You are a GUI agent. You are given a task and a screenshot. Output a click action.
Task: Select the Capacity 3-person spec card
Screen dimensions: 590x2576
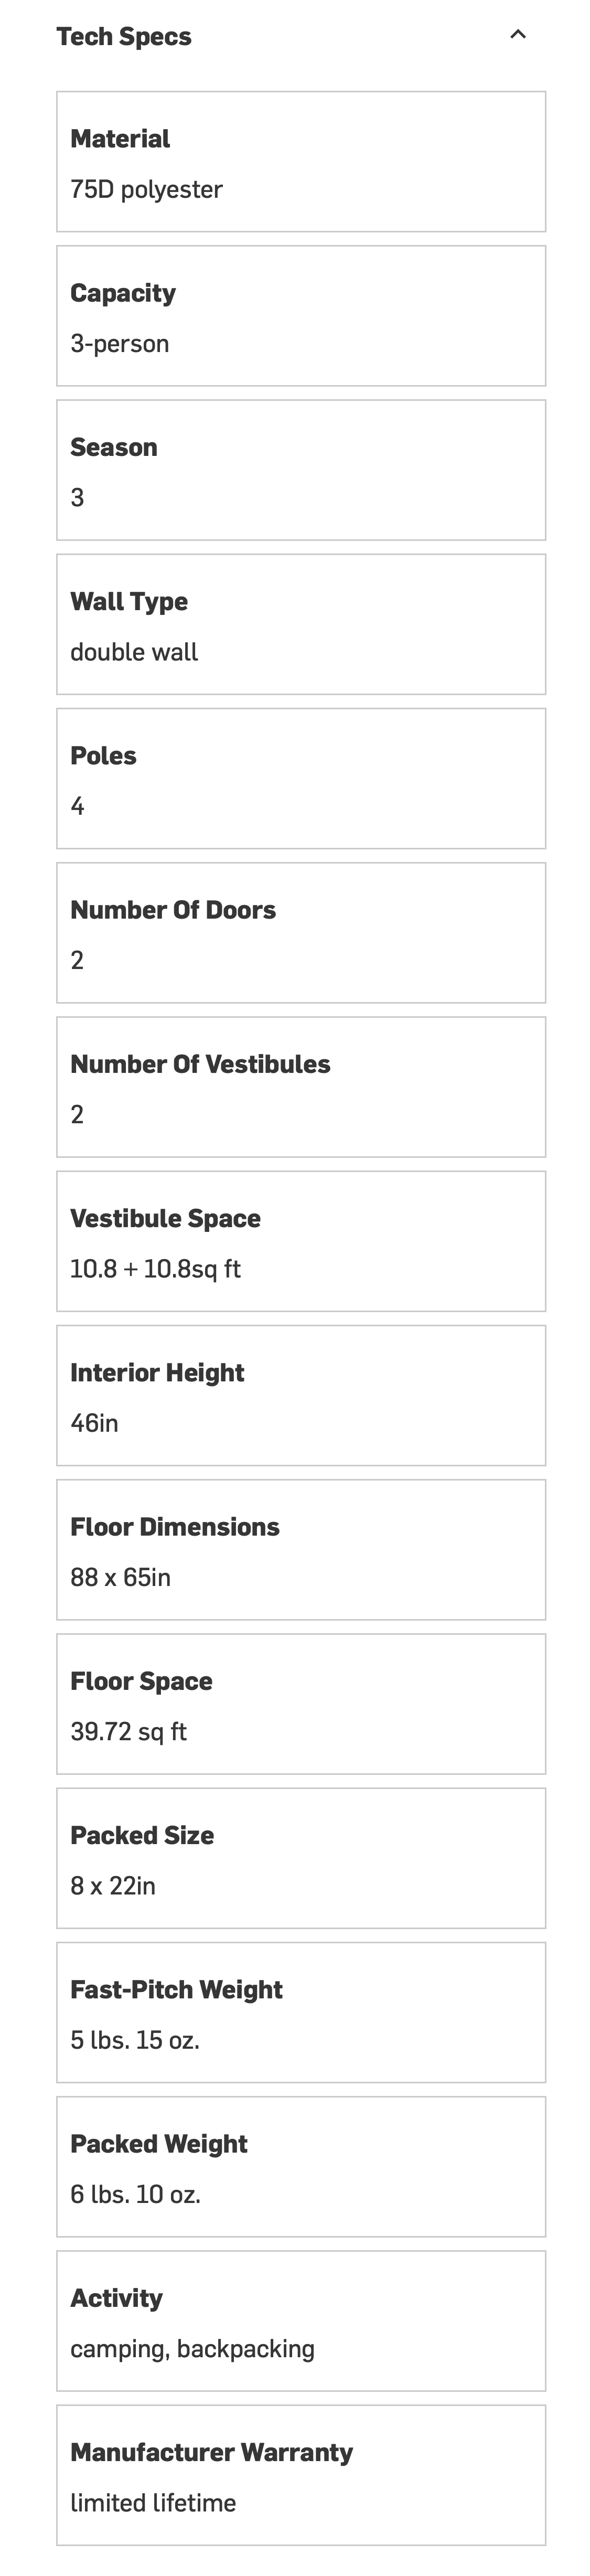300,316
